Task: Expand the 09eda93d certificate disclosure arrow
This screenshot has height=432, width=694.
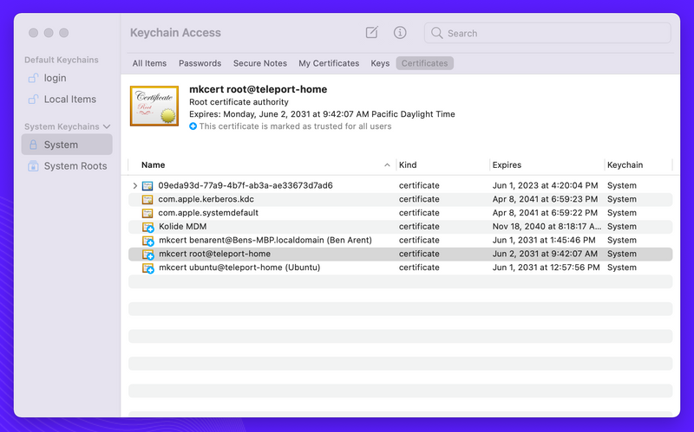Action: [x=134, y=186]
